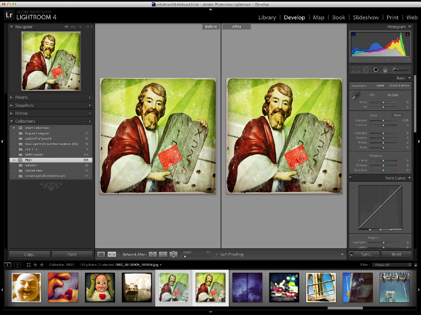
Task: Open the Slideshow module
Action: click(366, 17)
